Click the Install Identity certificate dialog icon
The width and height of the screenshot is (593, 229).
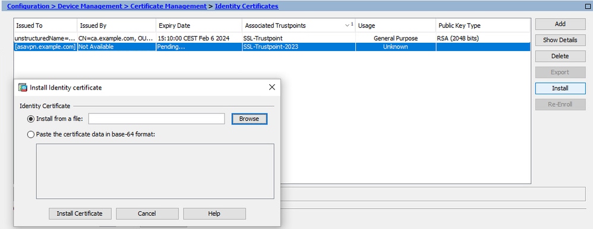(23, 87)
